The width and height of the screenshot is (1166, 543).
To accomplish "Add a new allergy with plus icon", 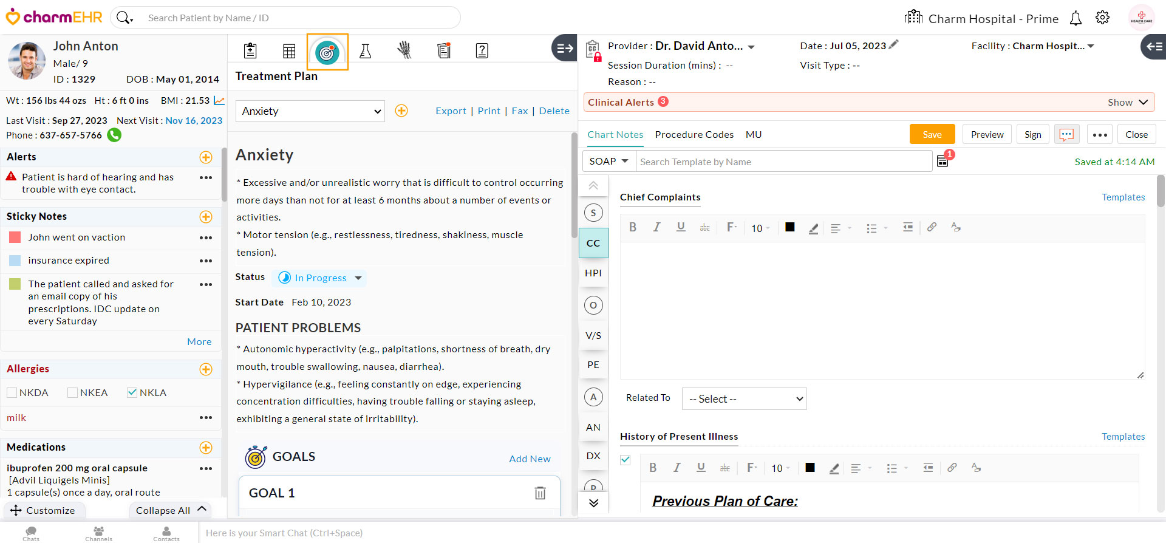I will pos(206,369).
